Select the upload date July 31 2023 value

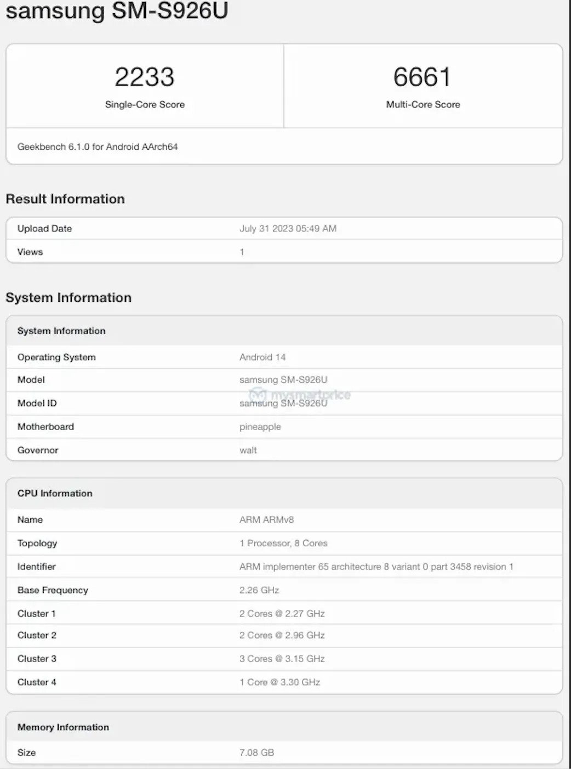[x=288, y=229]
